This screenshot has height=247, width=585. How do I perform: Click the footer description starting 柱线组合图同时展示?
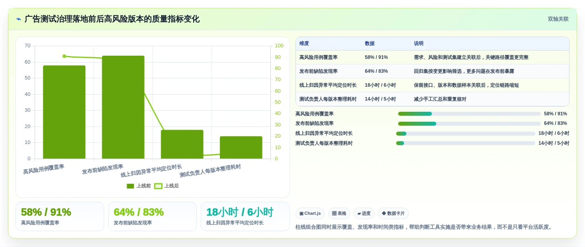pos(424,227)
